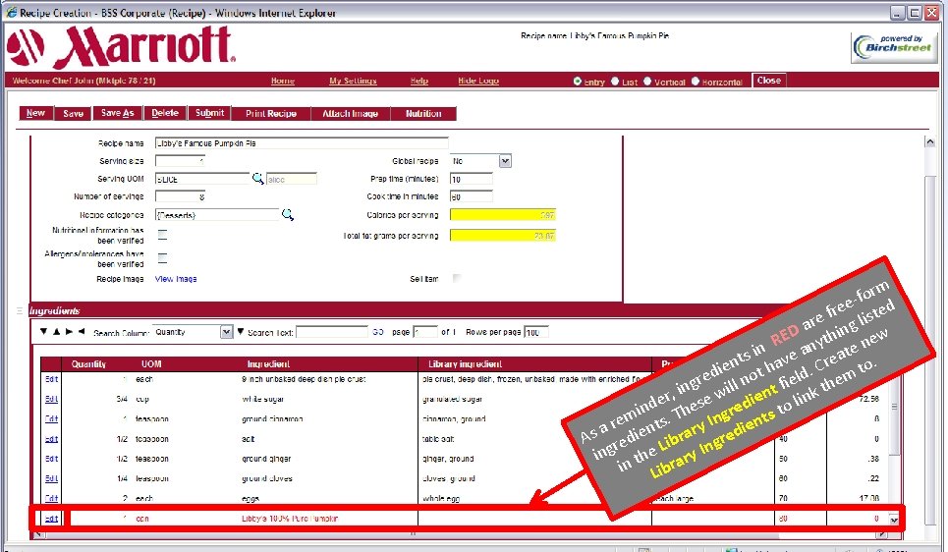The width and height of the screenshot is (948, 552).
Task: Sort by the UOM column header
Action: pos(151,364)
